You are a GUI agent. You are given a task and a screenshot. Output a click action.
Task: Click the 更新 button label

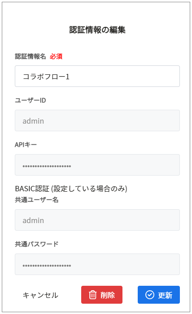coord(165,295)
